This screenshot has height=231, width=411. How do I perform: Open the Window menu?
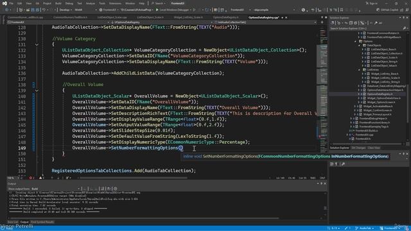(130, 3)
